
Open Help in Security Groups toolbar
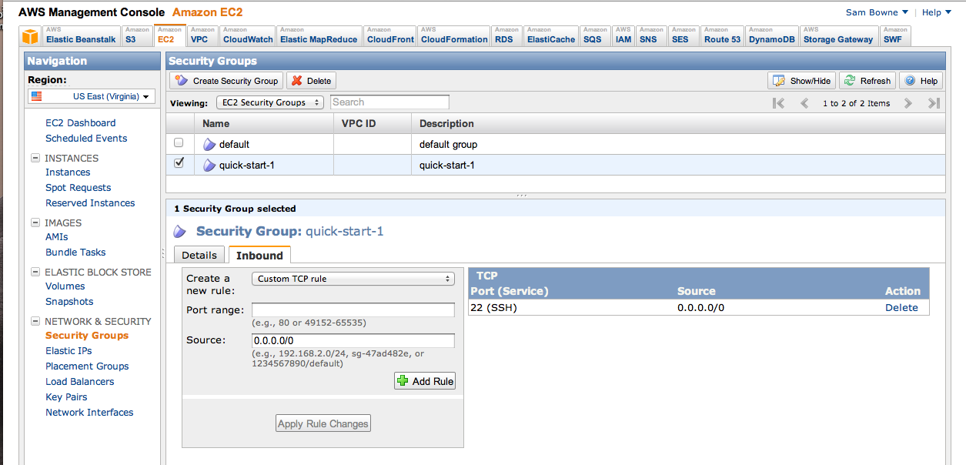921,81
